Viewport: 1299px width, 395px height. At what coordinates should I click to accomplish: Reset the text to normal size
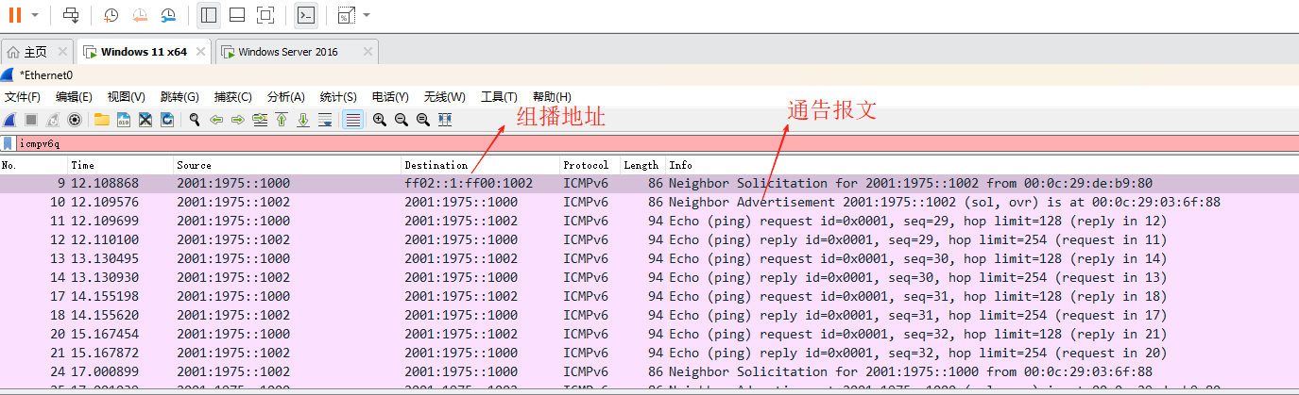pyautogui.click(x=423, y=120)
